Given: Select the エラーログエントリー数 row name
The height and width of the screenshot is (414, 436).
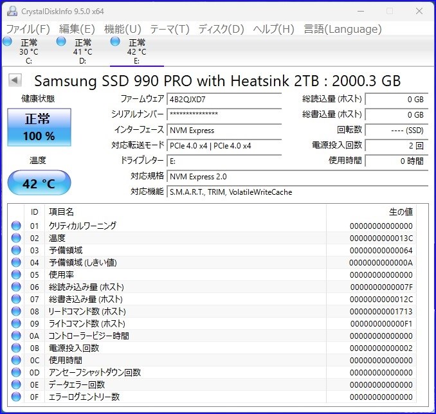Looking at the screenshot, I should point(84,397).
